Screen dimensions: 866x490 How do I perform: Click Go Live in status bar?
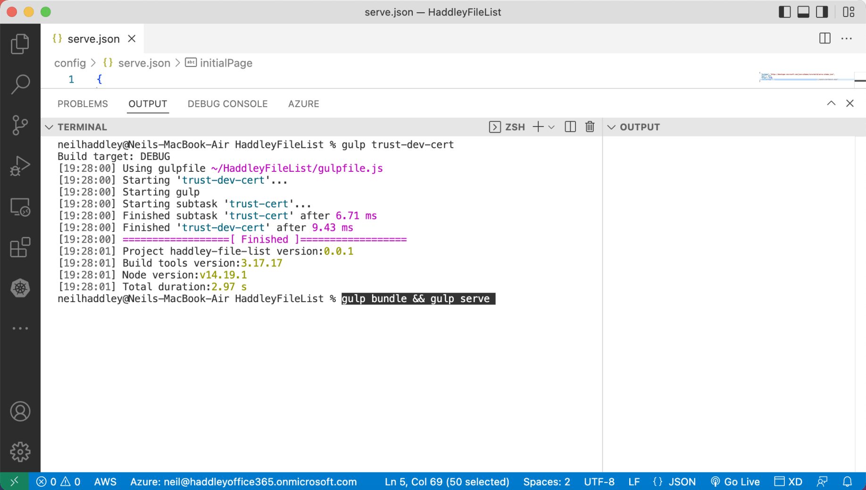735,482
